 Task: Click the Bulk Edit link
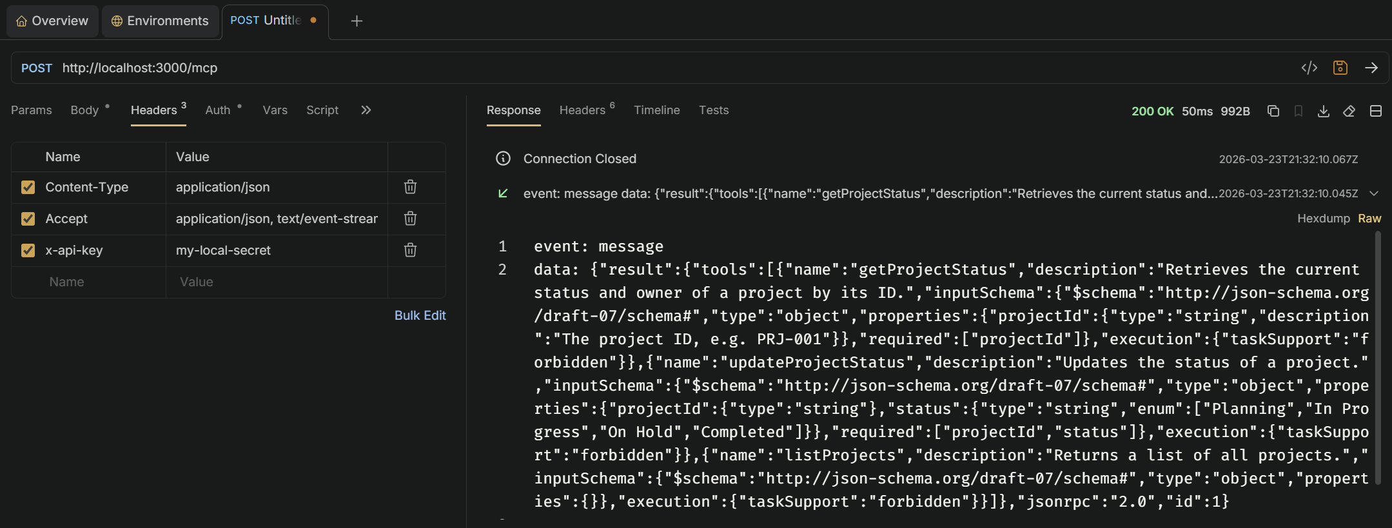[420, 315]
